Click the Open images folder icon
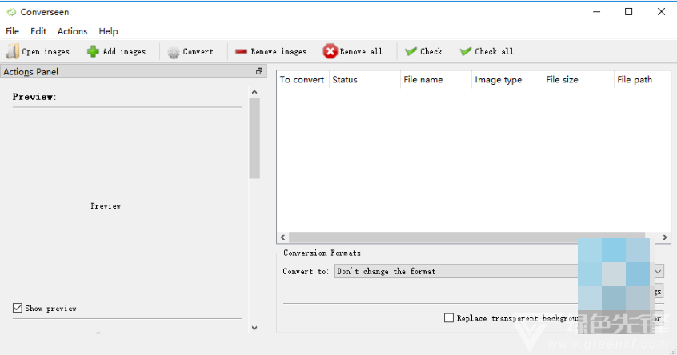This screenshot has height=355, width=677. 13,51
